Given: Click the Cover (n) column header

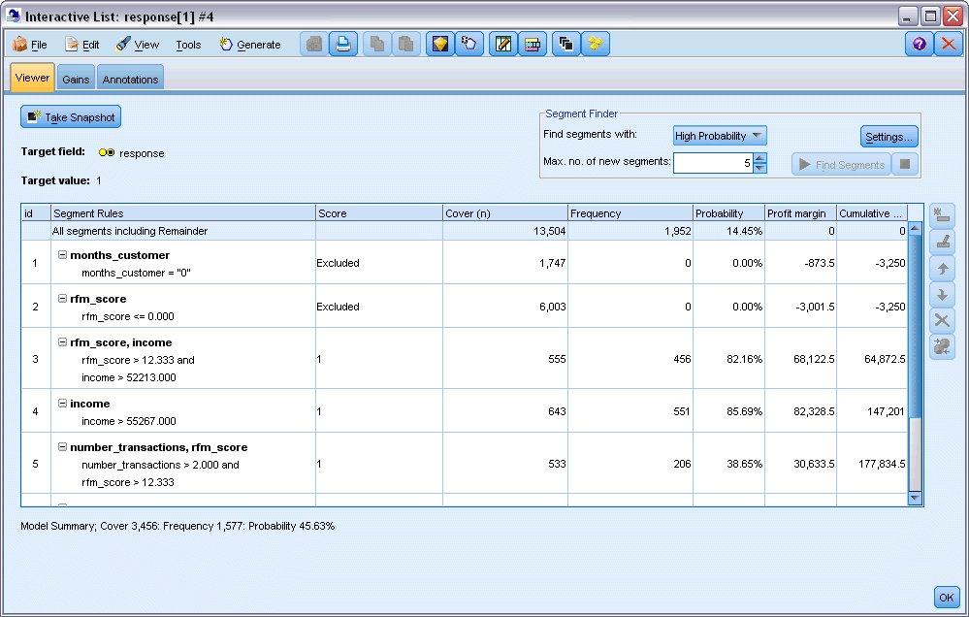Looking at the screenshot, I should click(x=505, y=213).
